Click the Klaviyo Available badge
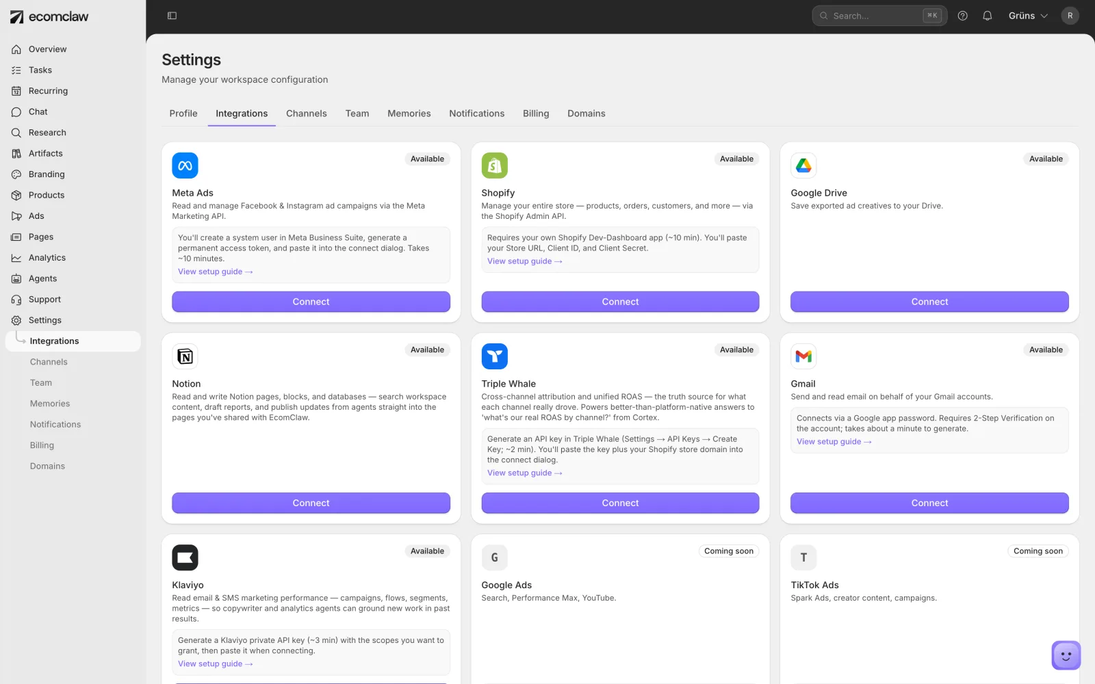The image size is (1095, 684). click(427, 551)
